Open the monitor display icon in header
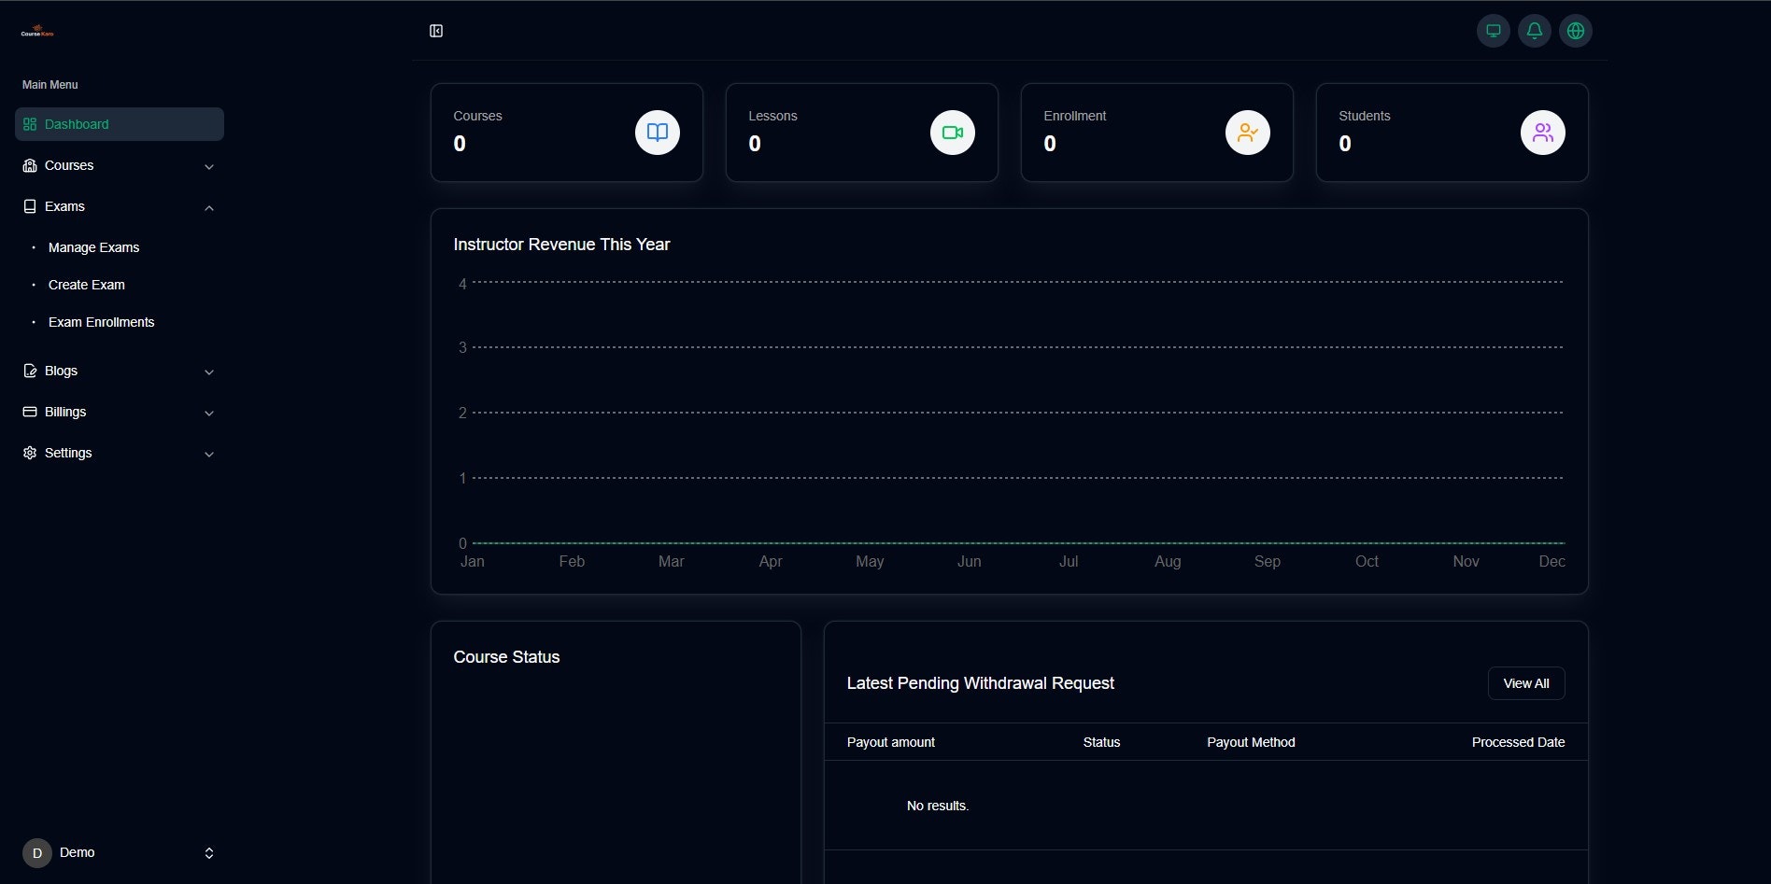This screenshot has width=1771, height=884. click(x=1494, y=31)
